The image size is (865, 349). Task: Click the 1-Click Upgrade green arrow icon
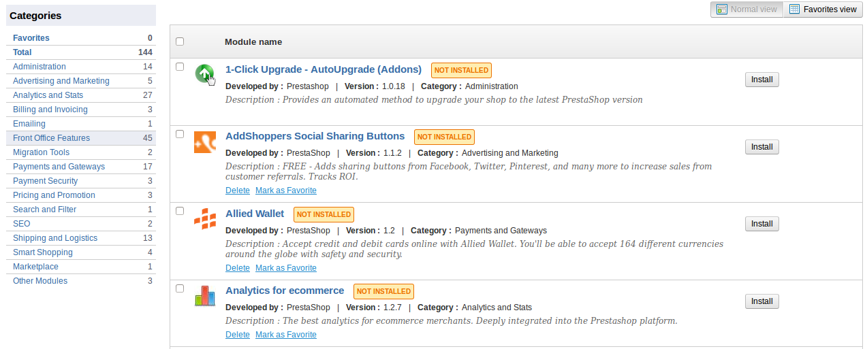pyautogui.click(x=204, y=74)
